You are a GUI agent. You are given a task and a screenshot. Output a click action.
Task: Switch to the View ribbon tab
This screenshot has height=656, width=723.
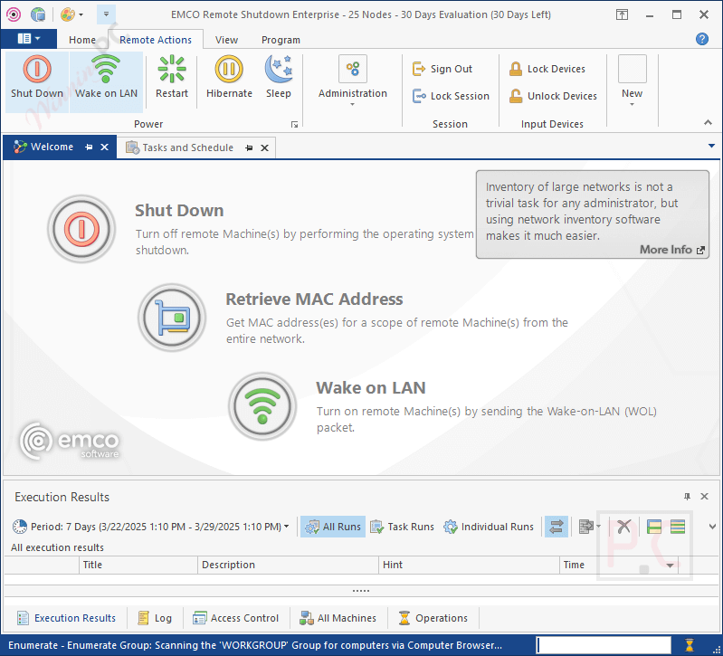coord(226,40)
